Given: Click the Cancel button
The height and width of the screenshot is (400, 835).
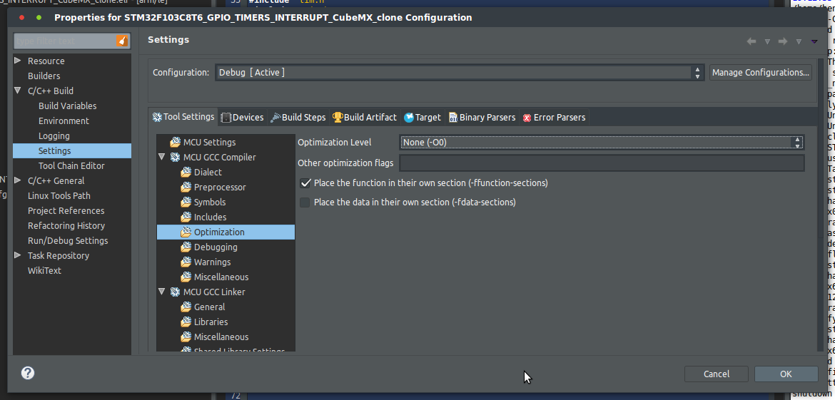Looking at the screenshot, I should pos(716,374).
